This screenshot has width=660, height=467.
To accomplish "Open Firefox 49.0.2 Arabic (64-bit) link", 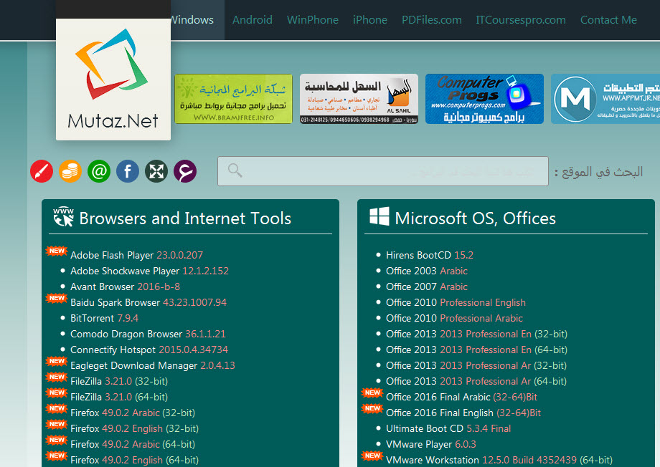I will 133,444.
